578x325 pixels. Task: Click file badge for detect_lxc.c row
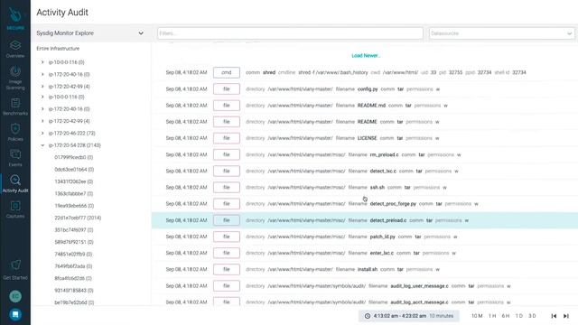point(227,171)
